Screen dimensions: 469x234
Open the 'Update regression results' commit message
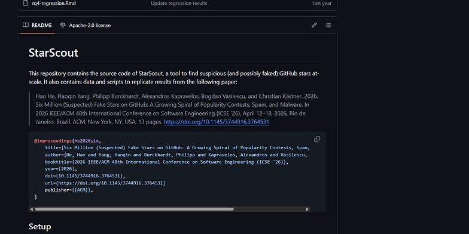click(x=179, y=4)
